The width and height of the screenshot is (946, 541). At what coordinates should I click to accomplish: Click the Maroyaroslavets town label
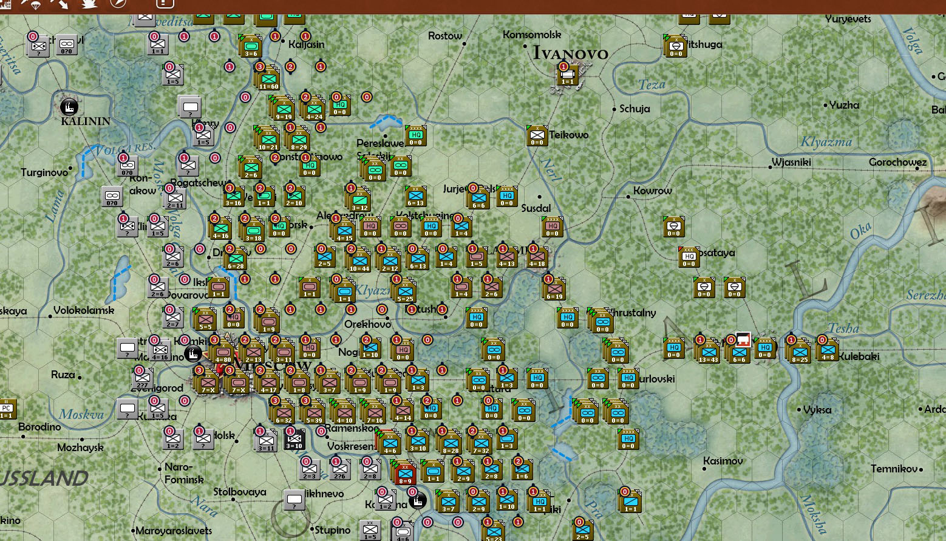click(x=174, y=531)
